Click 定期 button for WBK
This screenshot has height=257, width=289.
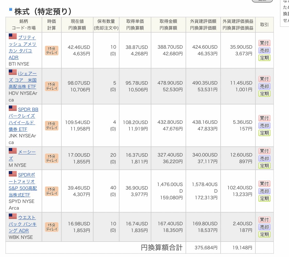click(264, 235)
